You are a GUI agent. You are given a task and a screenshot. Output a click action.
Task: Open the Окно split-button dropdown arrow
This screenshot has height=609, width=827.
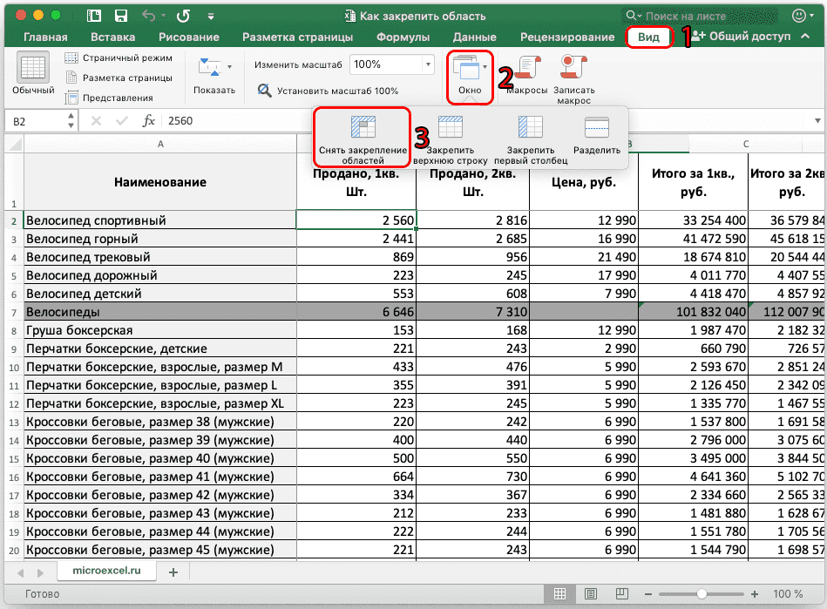point(487,68)
